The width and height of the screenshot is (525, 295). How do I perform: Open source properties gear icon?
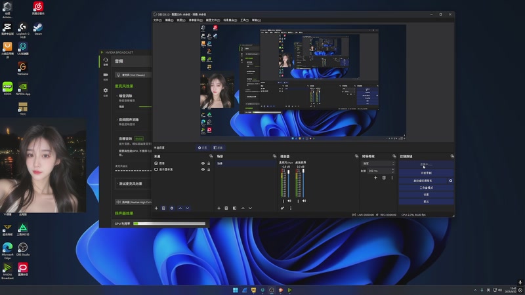point(172,208)
